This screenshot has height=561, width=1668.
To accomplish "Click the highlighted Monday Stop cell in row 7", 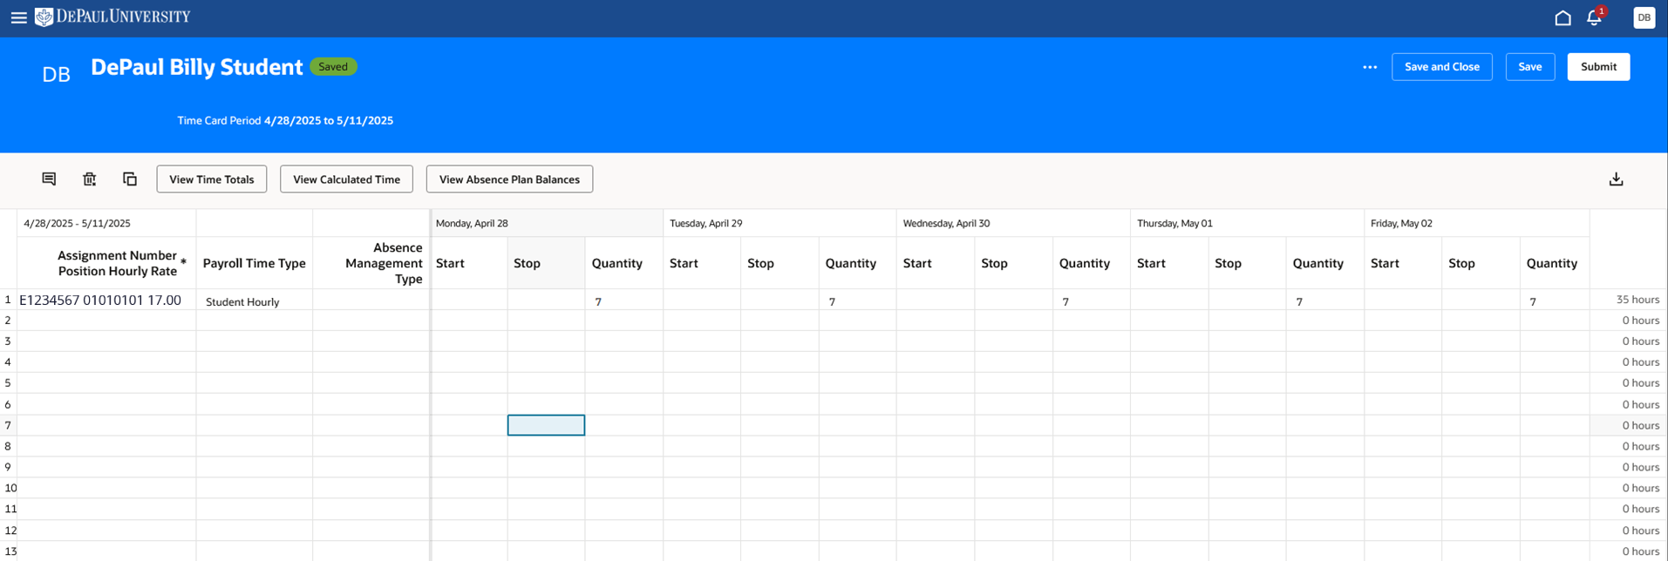I will pos(546,425).
